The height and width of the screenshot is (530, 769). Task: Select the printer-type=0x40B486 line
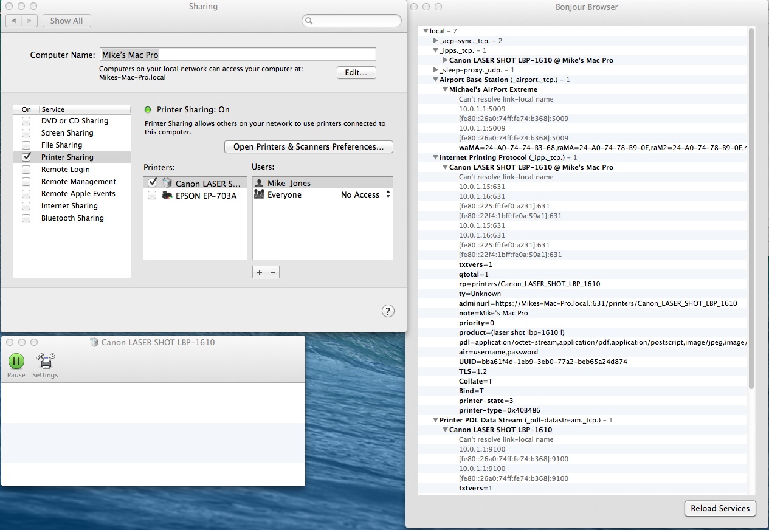[x=499, y=410]
